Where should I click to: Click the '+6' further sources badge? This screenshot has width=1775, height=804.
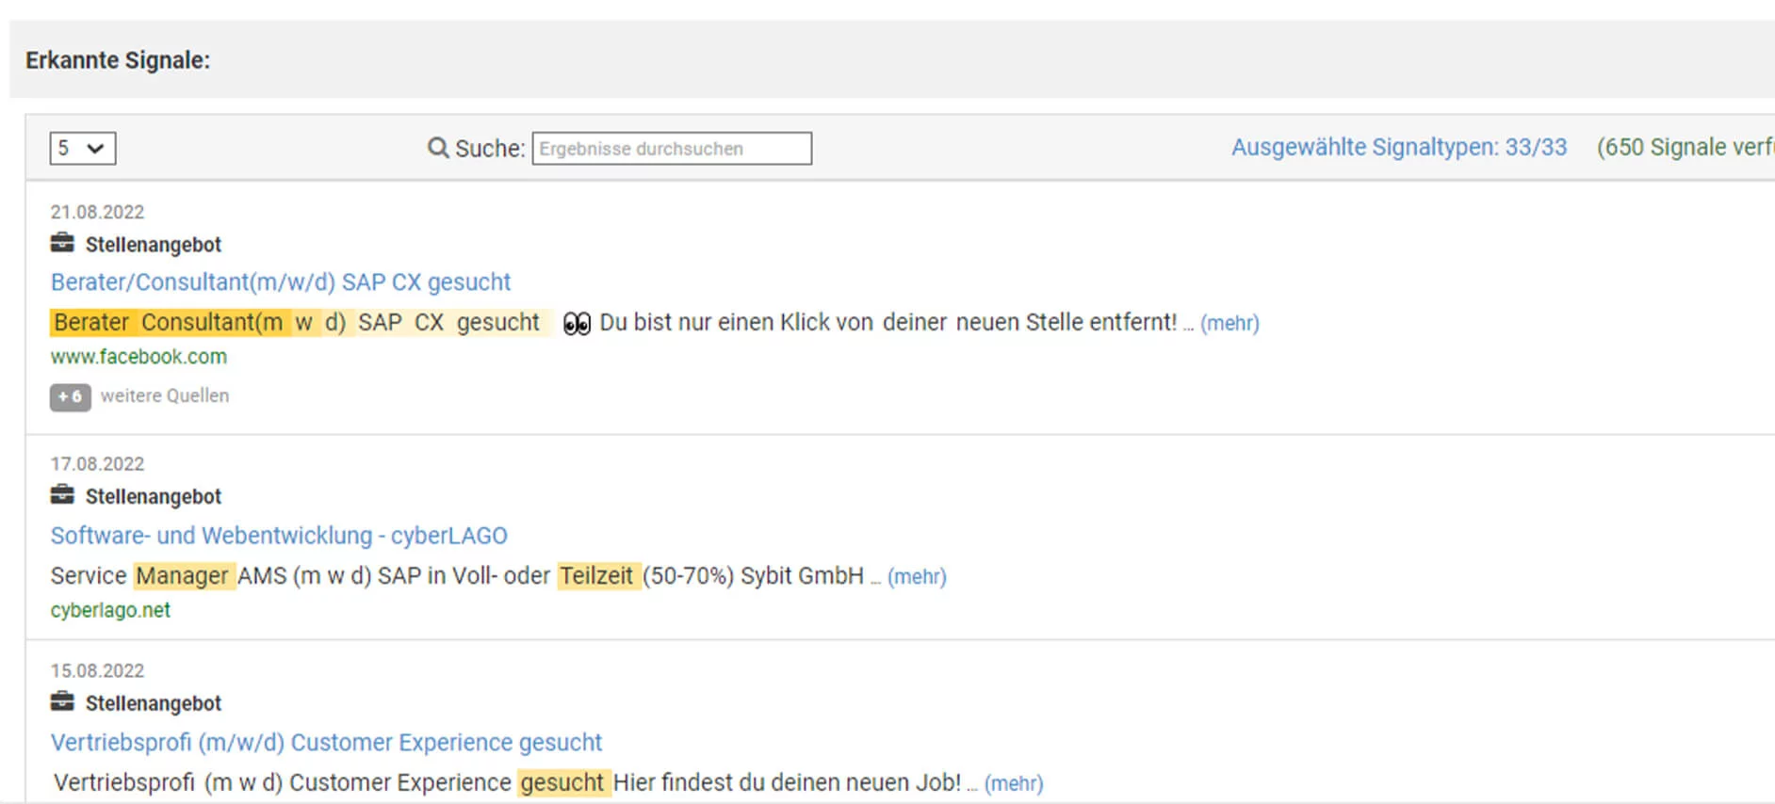pos(71,397)
